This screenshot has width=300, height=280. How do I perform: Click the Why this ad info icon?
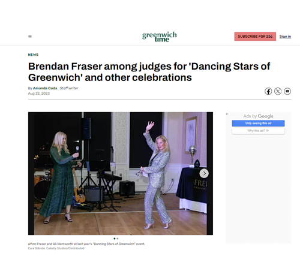coord(268,131)
